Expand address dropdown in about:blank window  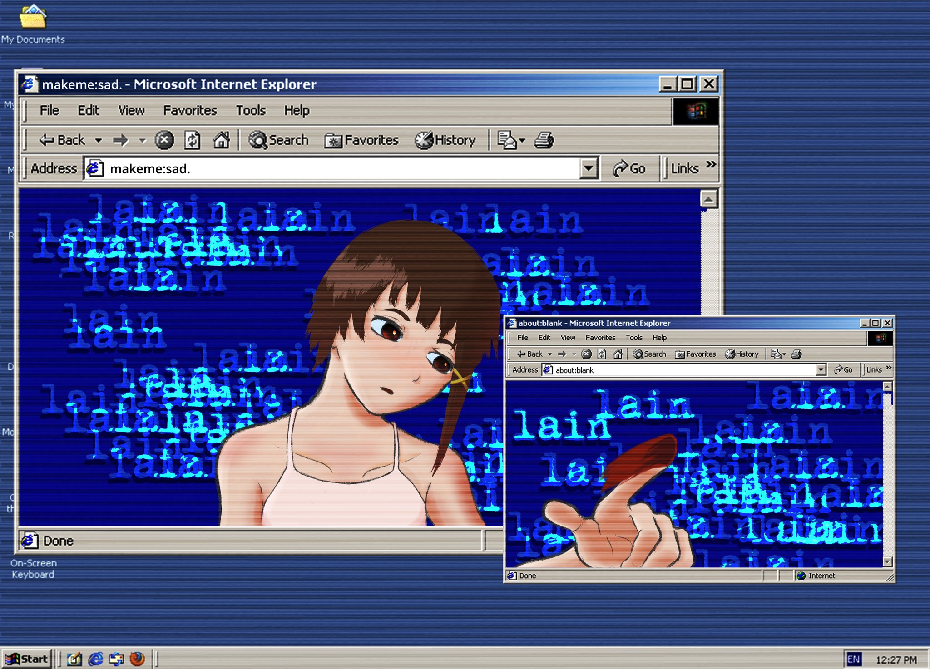coord(821,370)
